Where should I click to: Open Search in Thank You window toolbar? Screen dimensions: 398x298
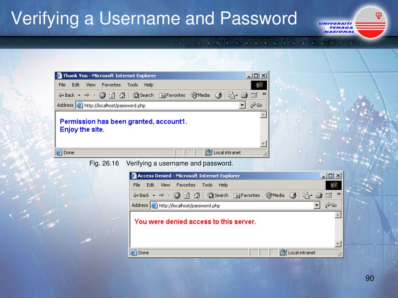pyautogui.click(x=143, y=95)
